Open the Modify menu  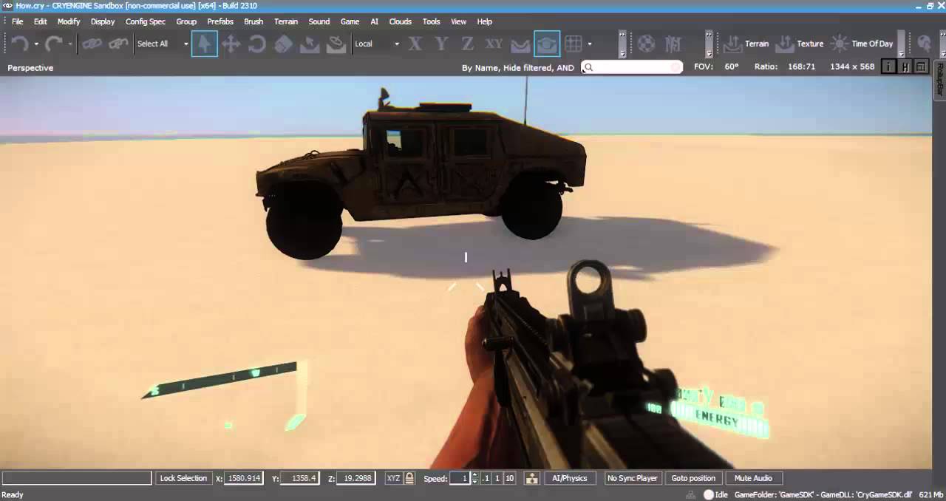(69, 21)
